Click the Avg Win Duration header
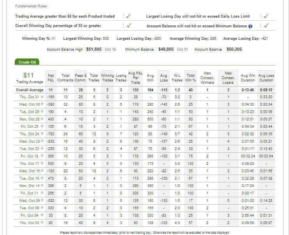This screenshot has width=289, height=235. [x=248, y=78]
